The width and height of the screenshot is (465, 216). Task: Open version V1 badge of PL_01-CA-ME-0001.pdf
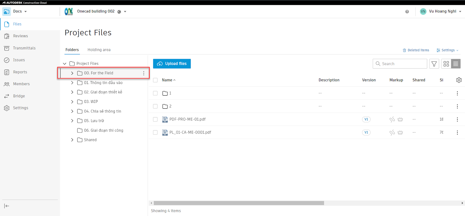(x=366, y=132)
